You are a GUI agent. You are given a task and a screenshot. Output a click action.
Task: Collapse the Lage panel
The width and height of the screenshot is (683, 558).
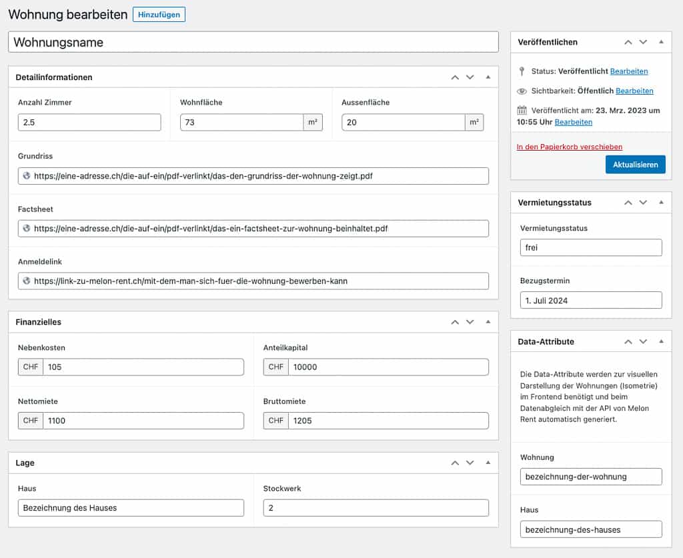coord(488,462)
